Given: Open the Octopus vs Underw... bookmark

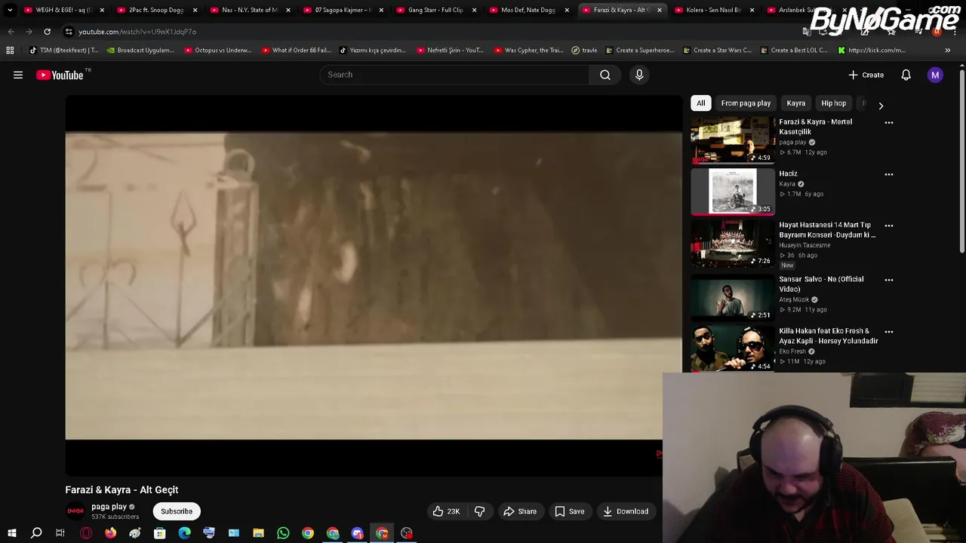Looking at the screenshot, I should pyautogui.click(x=217, y=51).
